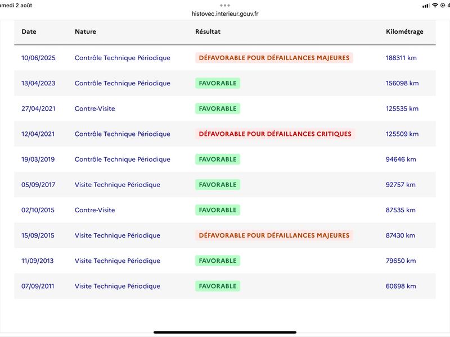The image size is (450, 337).
Task: Click the 125535 km mileage
Action: click(402, 108)
